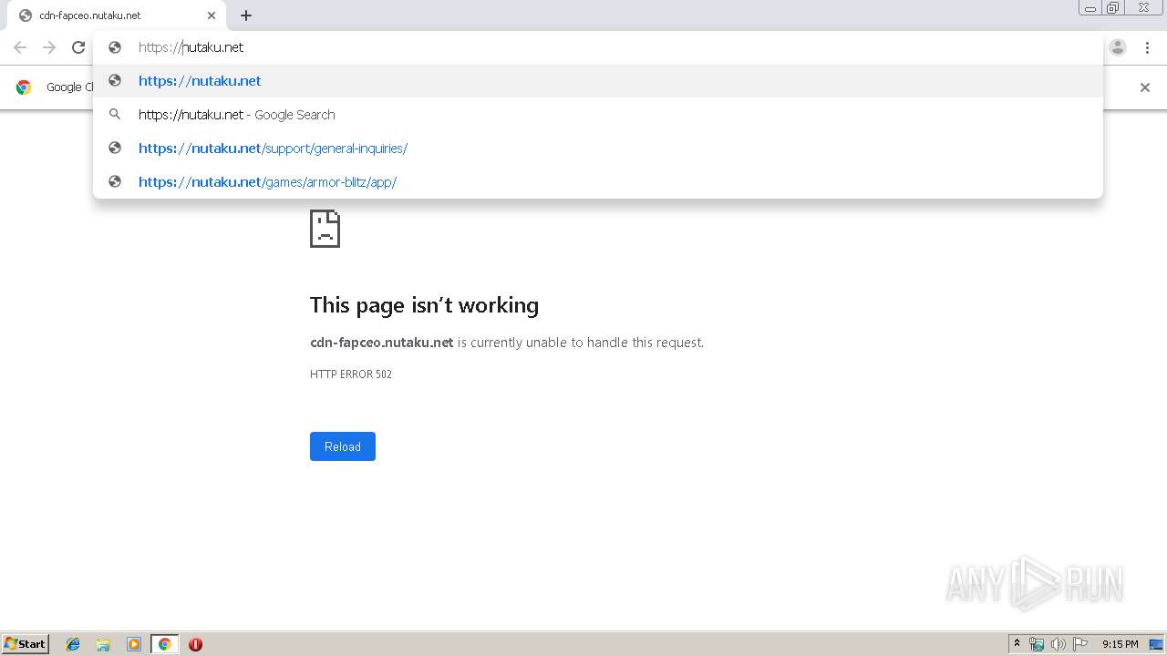
Task: Dismiss the Google Chrome info bar
Action: coord(1145,87)
